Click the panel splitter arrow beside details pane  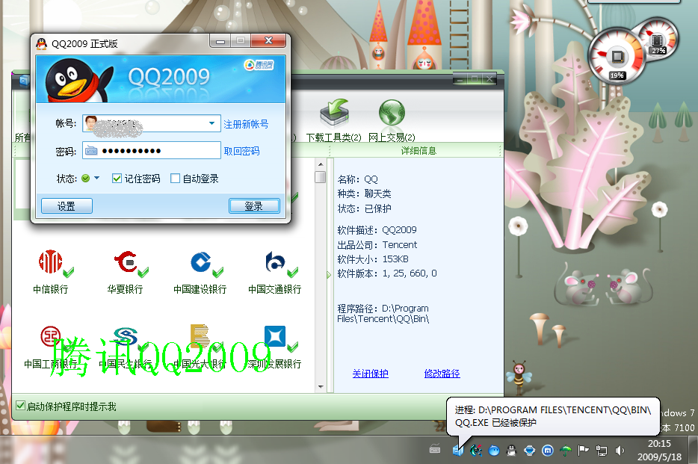[330, 275]
